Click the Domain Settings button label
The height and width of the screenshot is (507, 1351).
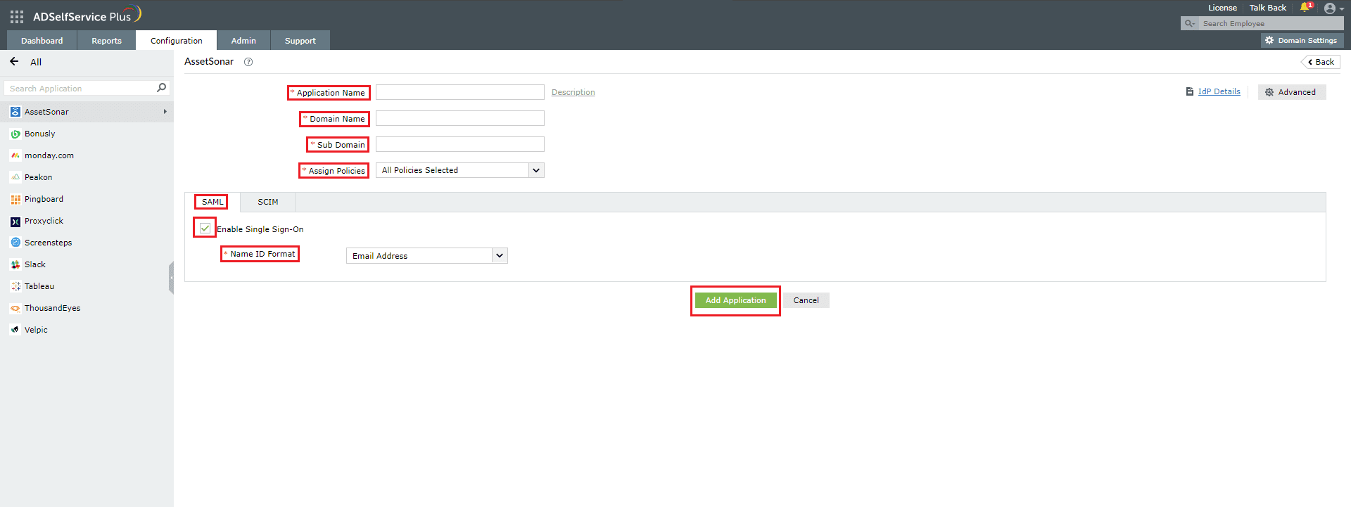coord(1307,41)
